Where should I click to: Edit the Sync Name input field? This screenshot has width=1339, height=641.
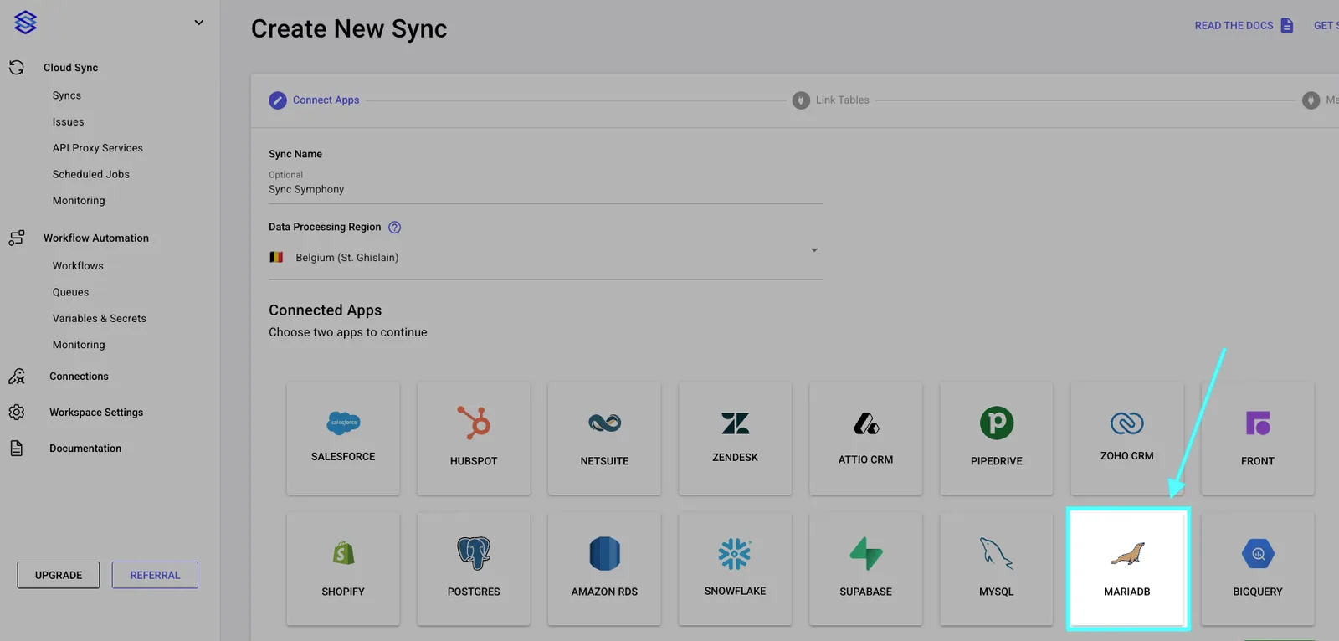pyautogui.click(x=546, y=190)
